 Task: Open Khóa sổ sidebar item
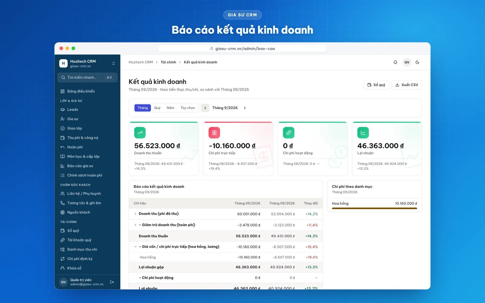87,268
